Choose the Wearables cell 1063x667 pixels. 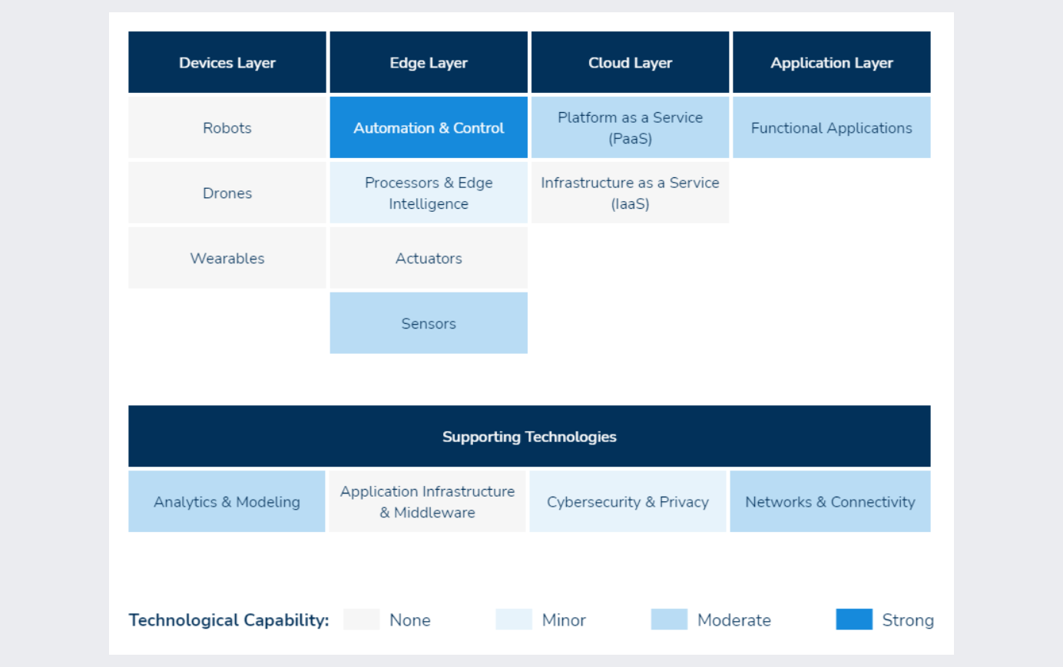227,259
